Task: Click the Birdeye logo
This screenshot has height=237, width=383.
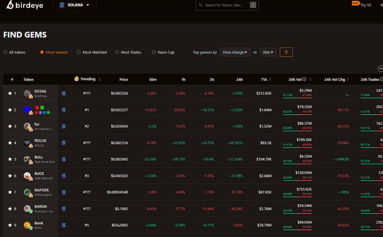Action: click(25, 5)
